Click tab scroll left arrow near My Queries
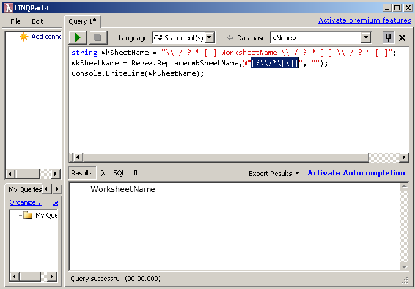415x289 pixels. pos(46,189)
